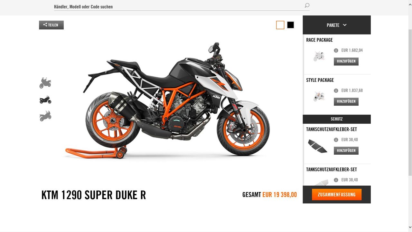Click the search magnifier icon
The height and width of the screenshot is (232, 412).
pos(307,5)
